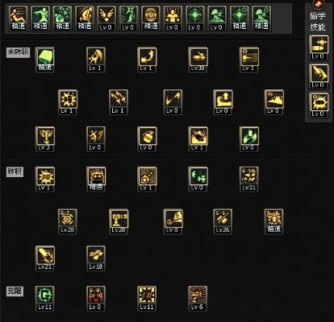Select the golden wings passive skill

(106, 19)
